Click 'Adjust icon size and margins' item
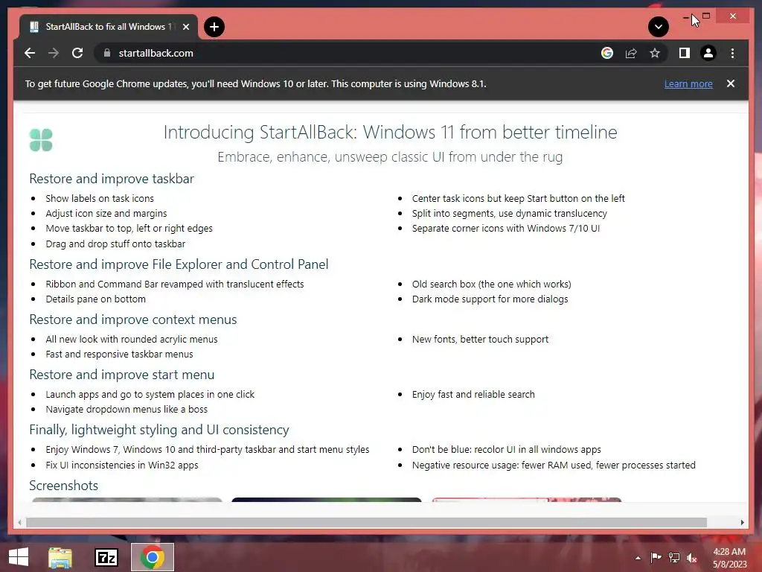 [106, 214]
